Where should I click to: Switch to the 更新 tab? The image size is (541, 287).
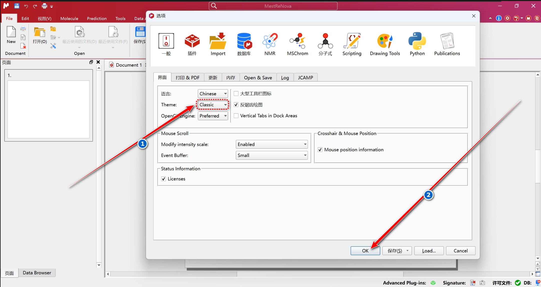tap(213, 78)
